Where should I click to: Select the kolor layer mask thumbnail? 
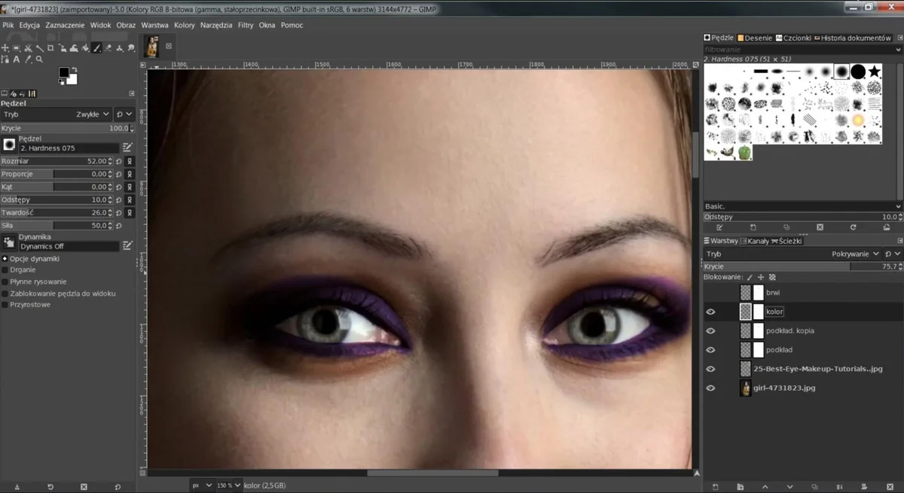coord(759,312)
